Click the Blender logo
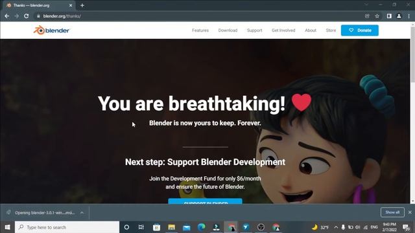Viewport: 415px width, 233px height. (x=51, y=30)
